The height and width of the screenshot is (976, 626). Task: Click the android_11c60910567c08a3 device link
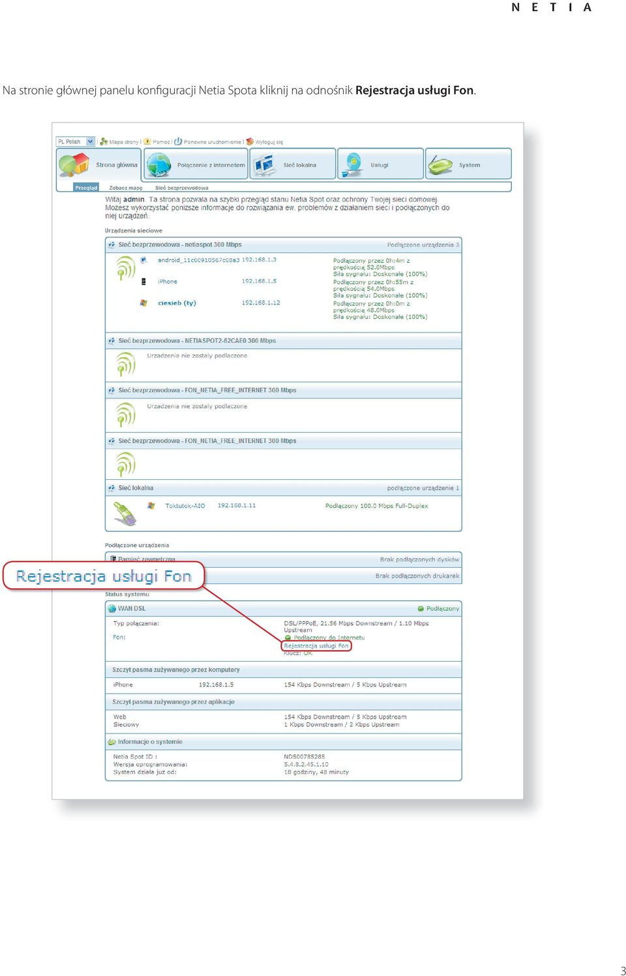coord(199,260)
